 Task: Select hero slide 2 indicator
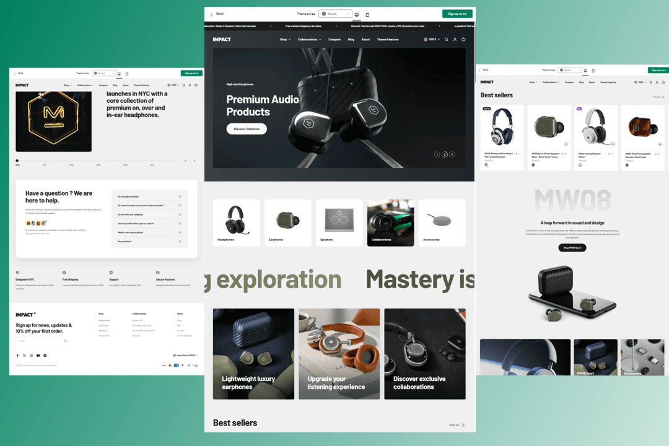click(445, 154)
